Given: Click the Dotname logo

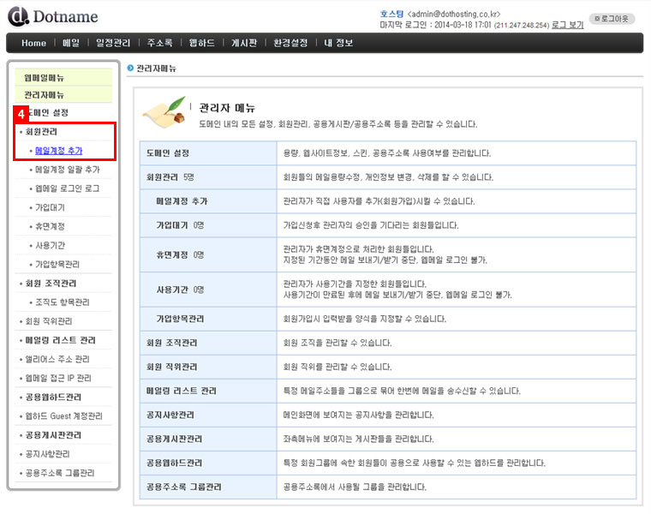Looking at the screenshot, I should (x=53, y=15).
